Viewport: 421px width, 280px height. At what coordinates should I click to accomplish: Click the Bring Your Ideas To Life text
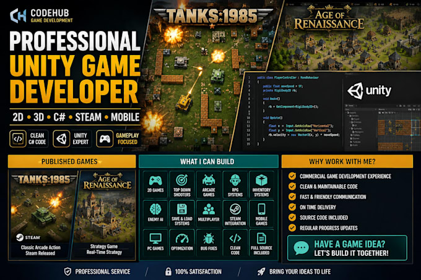click(300, 272)
